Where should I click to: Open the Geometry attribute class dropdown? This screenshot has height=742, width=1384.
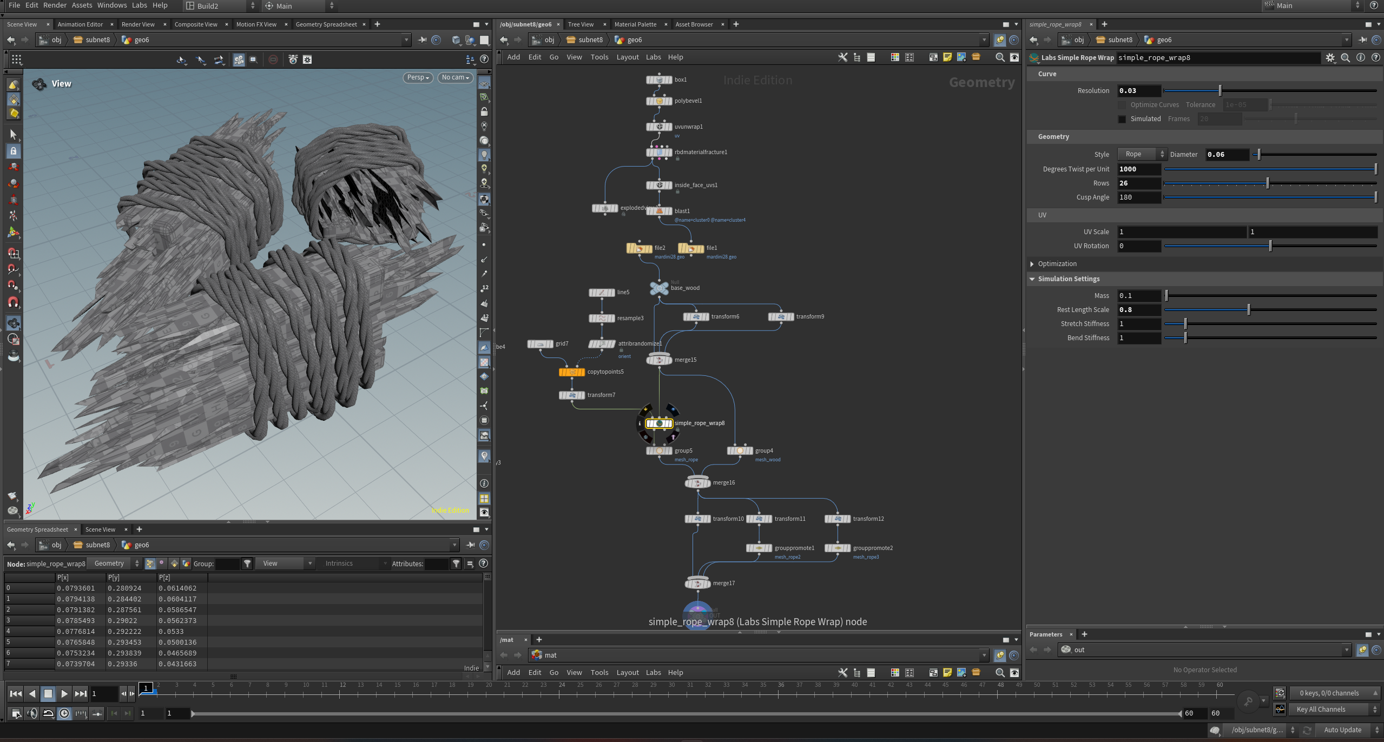point(114,564)
